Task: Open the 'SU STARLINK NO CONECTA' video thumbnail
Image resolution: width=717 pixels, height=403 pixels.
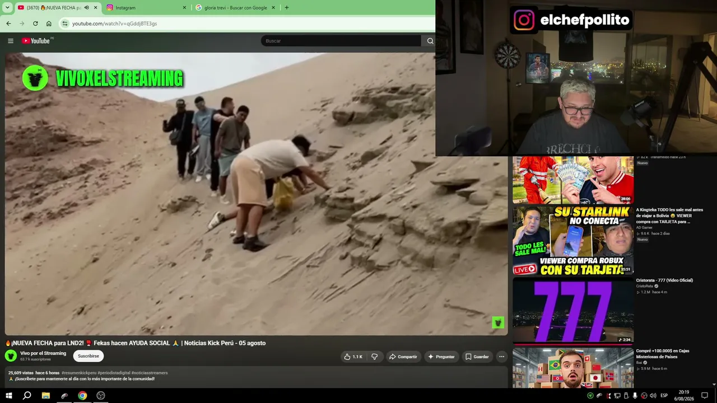Action: tap(573, 241)
